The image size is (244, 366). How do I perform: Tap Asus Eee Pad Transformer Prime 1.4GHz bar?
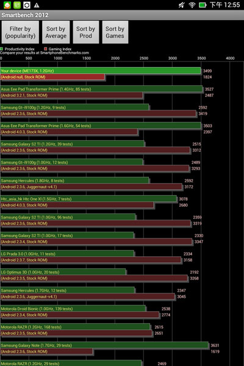click(101, 89)
